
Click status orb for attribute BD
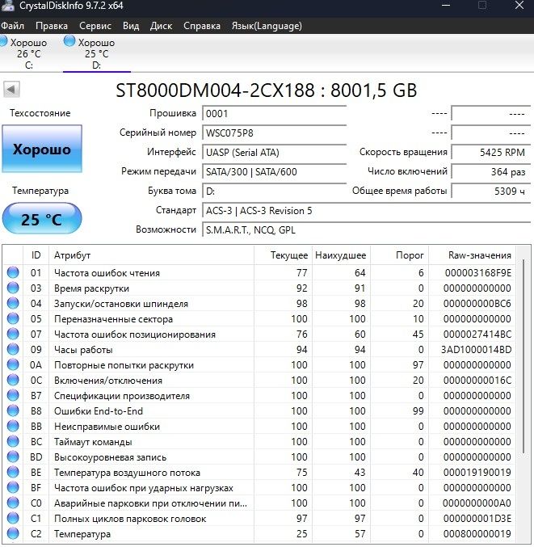point(13,457)
